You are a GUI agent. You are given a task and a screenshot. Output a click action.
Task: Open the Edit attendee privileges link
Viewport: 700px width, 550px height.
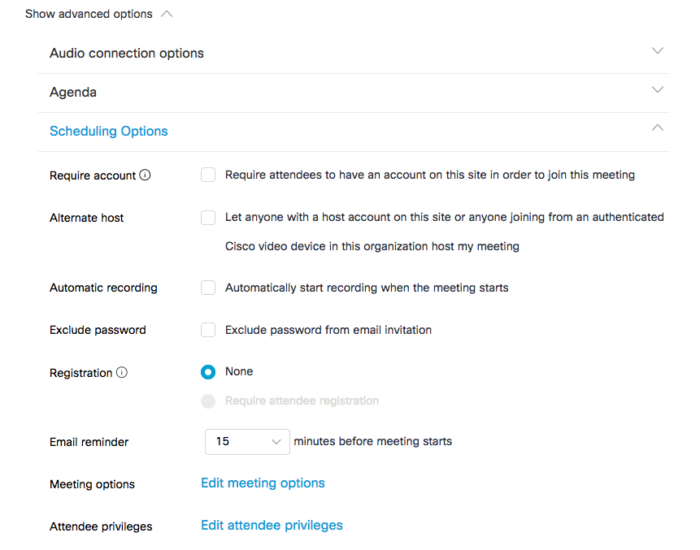272,526
